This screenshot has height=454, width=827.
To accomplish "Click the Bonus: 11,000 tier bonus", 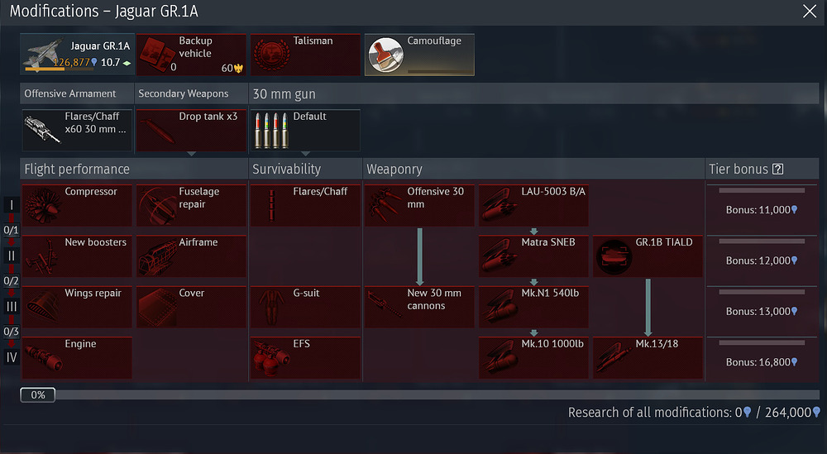I will tap(762, 210).
